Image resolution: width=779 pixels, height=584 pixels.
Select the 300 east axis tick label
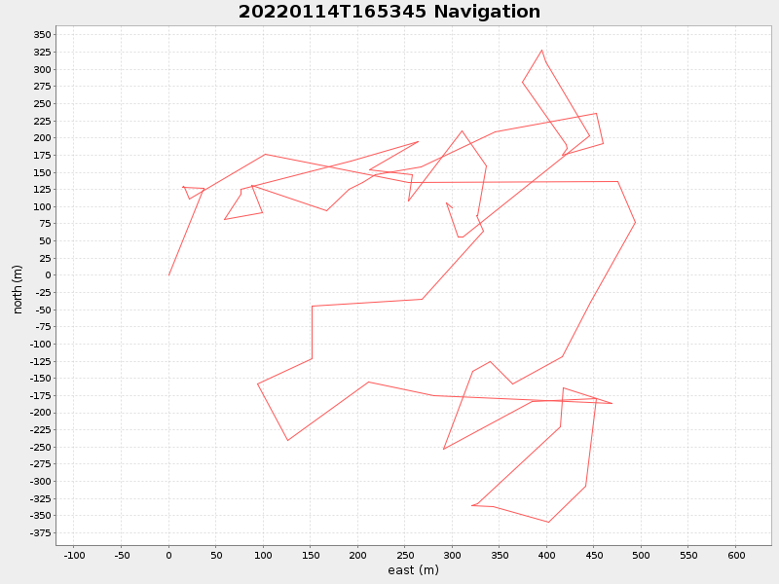[452, 555]
